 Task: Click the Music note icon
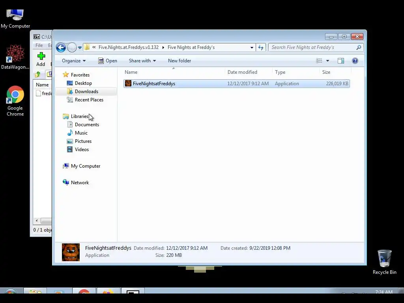70,133
